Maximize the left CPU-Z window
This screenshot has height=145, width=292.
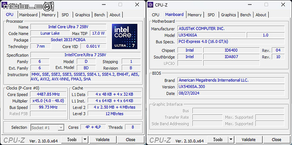pos(120,4)
